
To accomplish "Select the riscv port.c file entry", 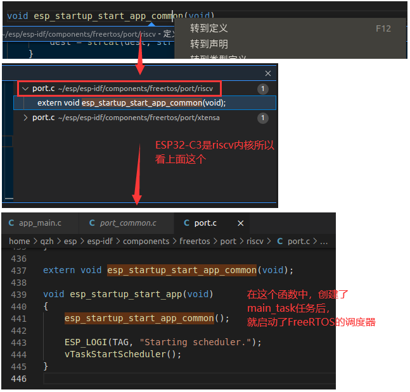I will [x=122, y=89].
